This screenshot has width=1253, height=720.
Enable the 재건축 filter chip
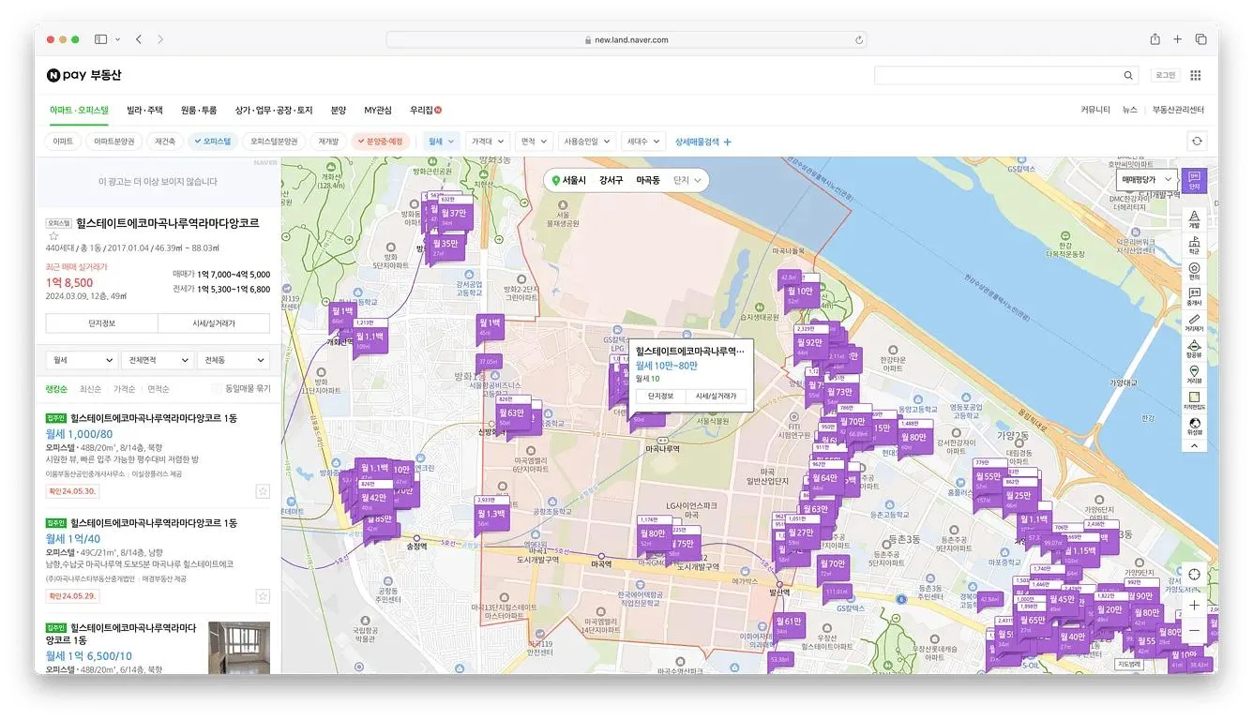[x=165, y=142]
